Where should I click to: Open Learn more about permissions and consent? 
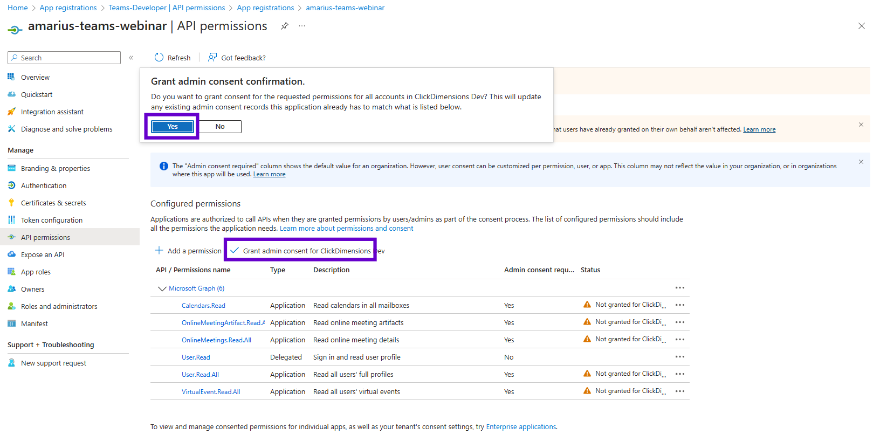click(x=346, y=229)
